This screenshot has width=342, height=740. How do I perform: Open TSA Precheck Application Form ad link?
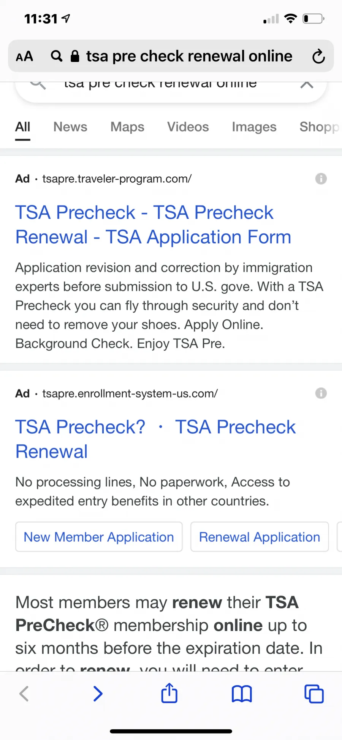(153, 225)
